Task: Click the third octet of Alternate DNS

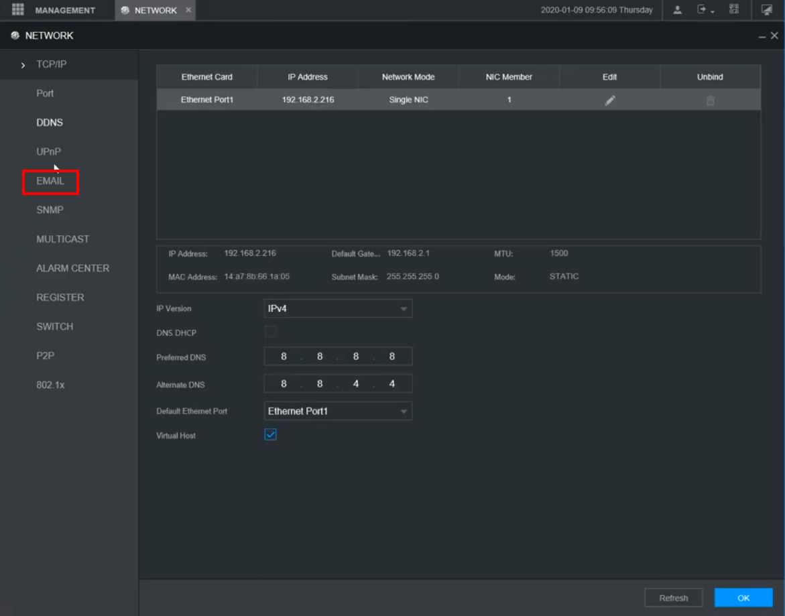Action: [356, 384]
